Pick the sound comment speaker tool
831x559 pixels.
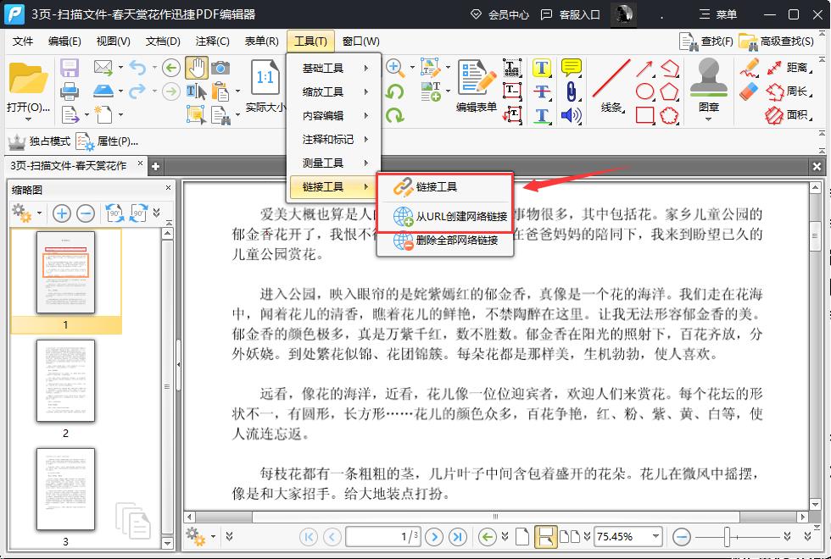[x=571, y=114]
